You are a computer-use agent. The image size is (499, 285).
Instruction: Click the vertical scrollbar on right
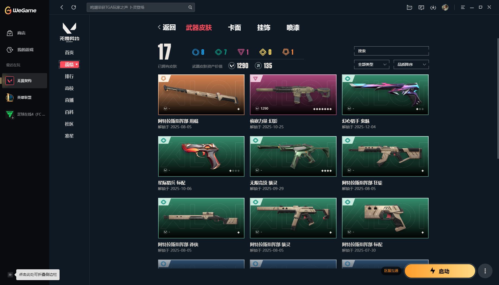[x=498, y=99]
